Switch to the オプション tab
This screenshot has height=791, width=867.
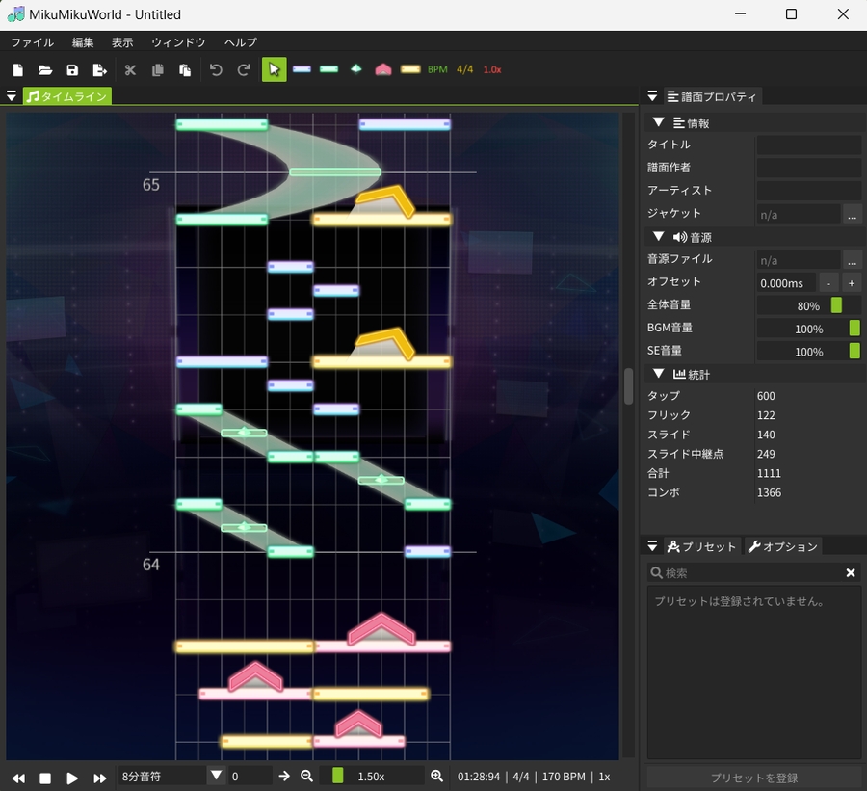pos(782,546)
